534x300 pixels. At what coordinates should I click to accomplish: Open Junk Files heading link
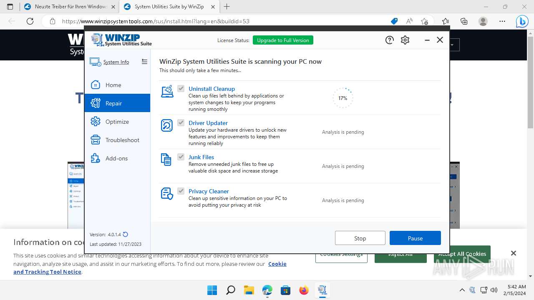tap(201, 157)
